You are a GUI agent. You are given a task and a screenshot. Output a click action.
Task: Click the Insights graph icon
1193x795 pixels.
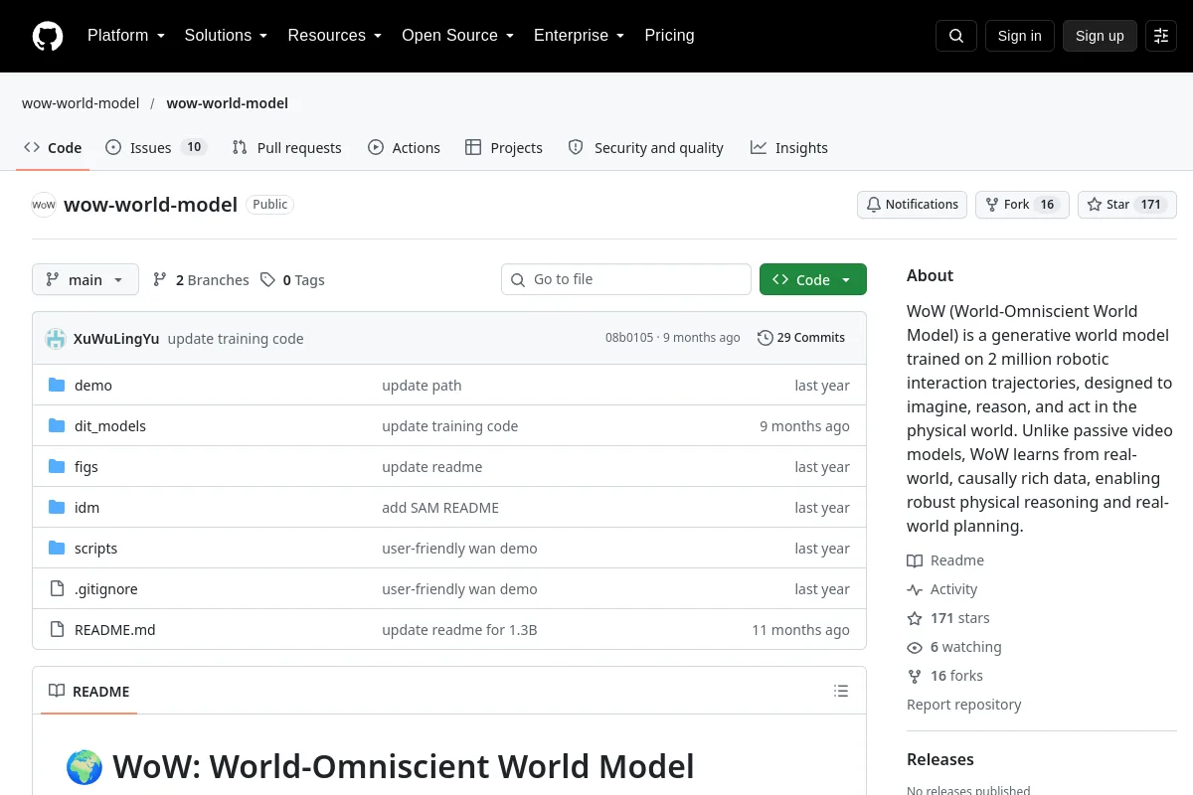[759, 147]
